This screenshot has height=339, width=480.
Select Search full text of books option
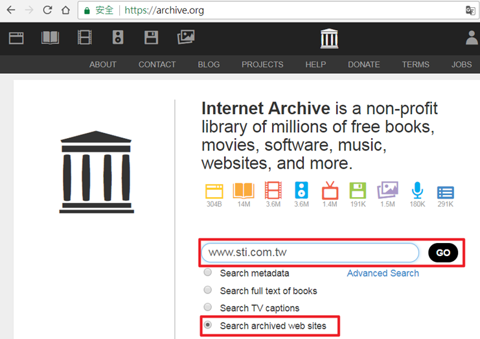(208, 290)
